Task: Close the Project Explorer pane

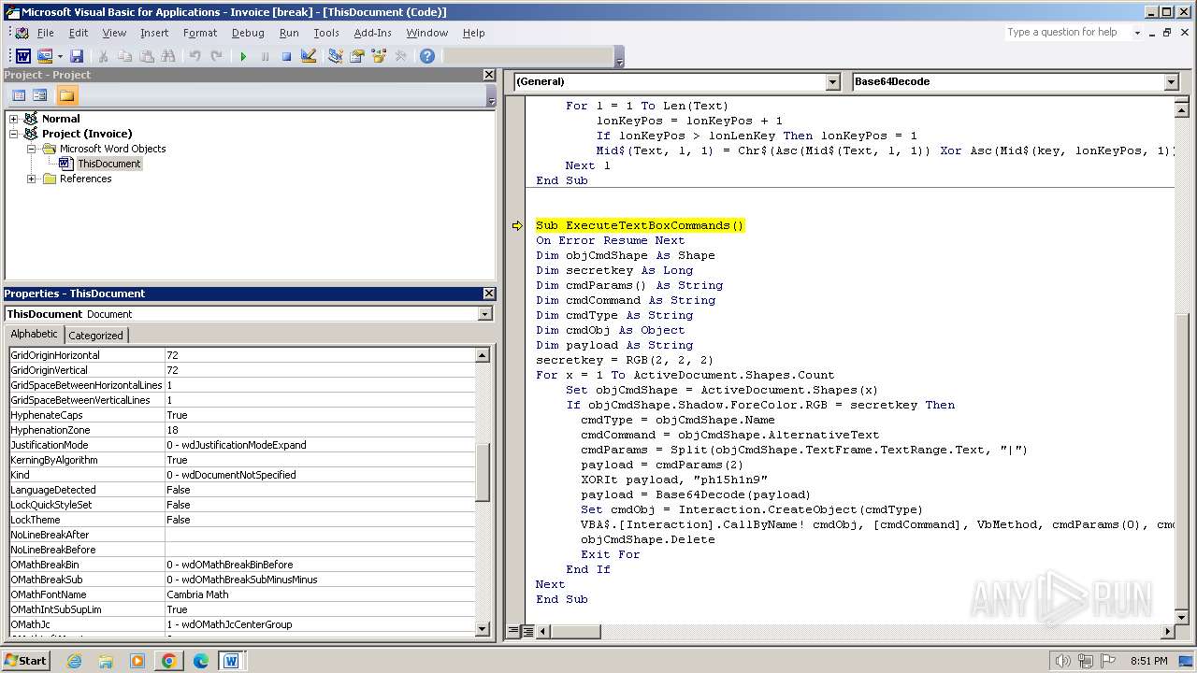Action: tap(489, 75)
